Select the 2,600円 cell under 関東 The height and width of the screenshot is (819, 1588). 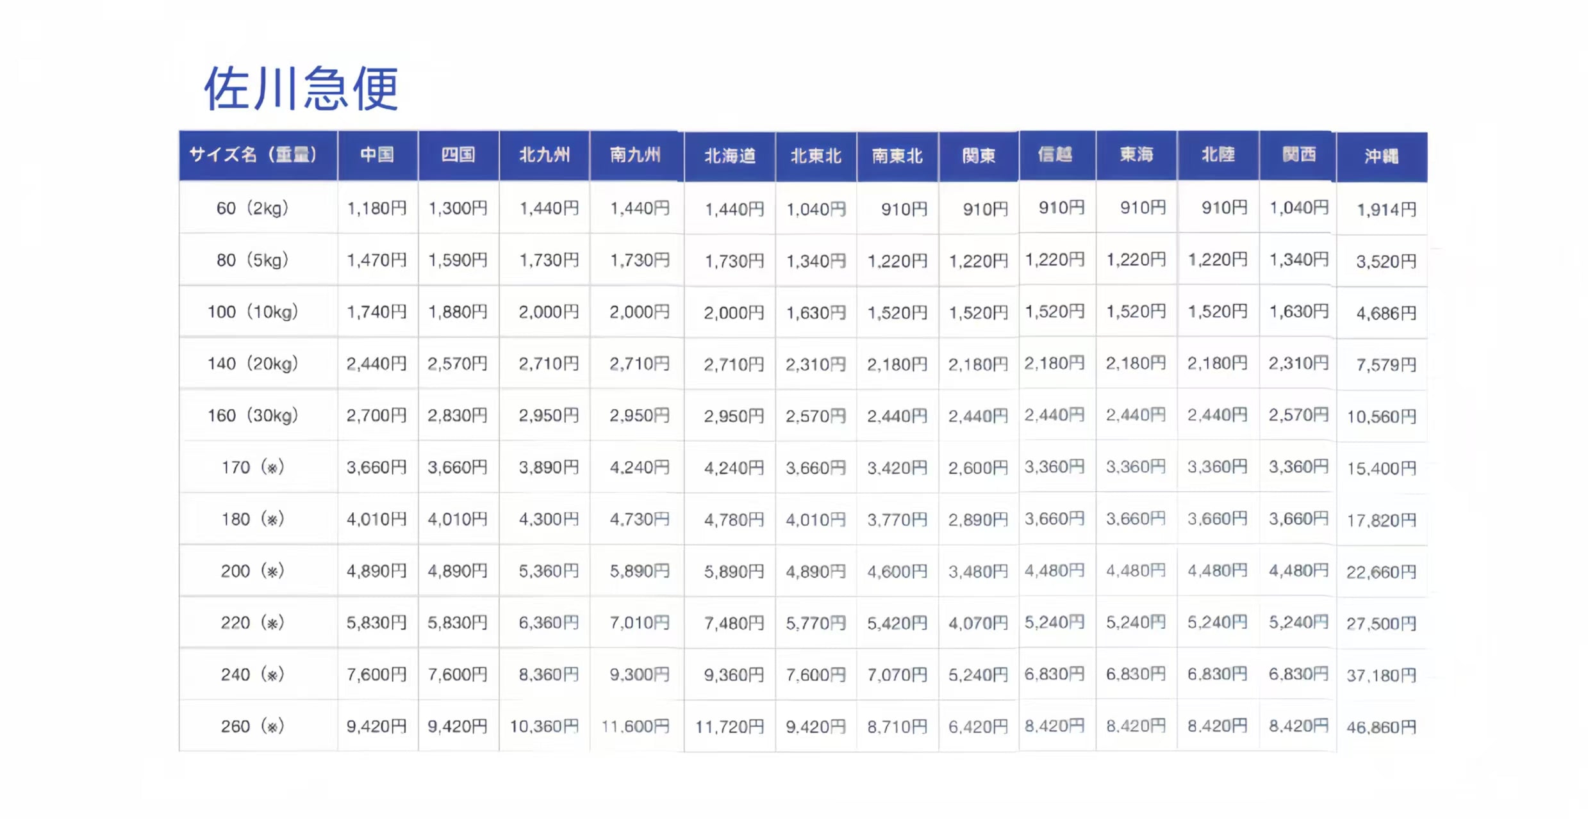978,468
